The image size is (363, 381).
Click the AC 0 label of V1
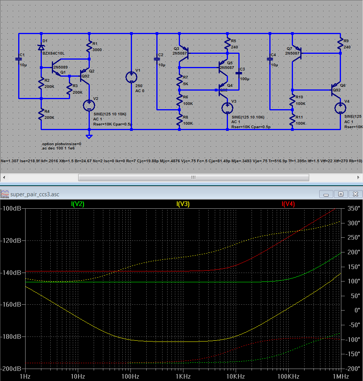tap(140, 91)
